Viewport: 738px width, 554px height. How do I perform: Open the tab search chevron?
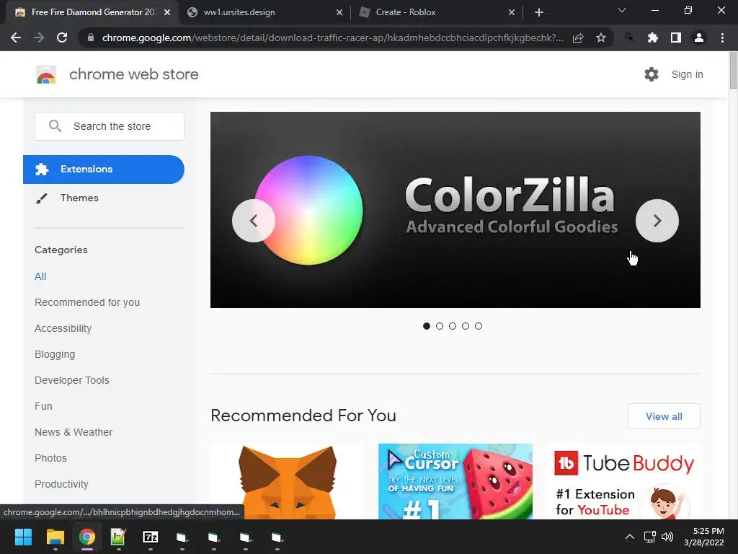622,10
